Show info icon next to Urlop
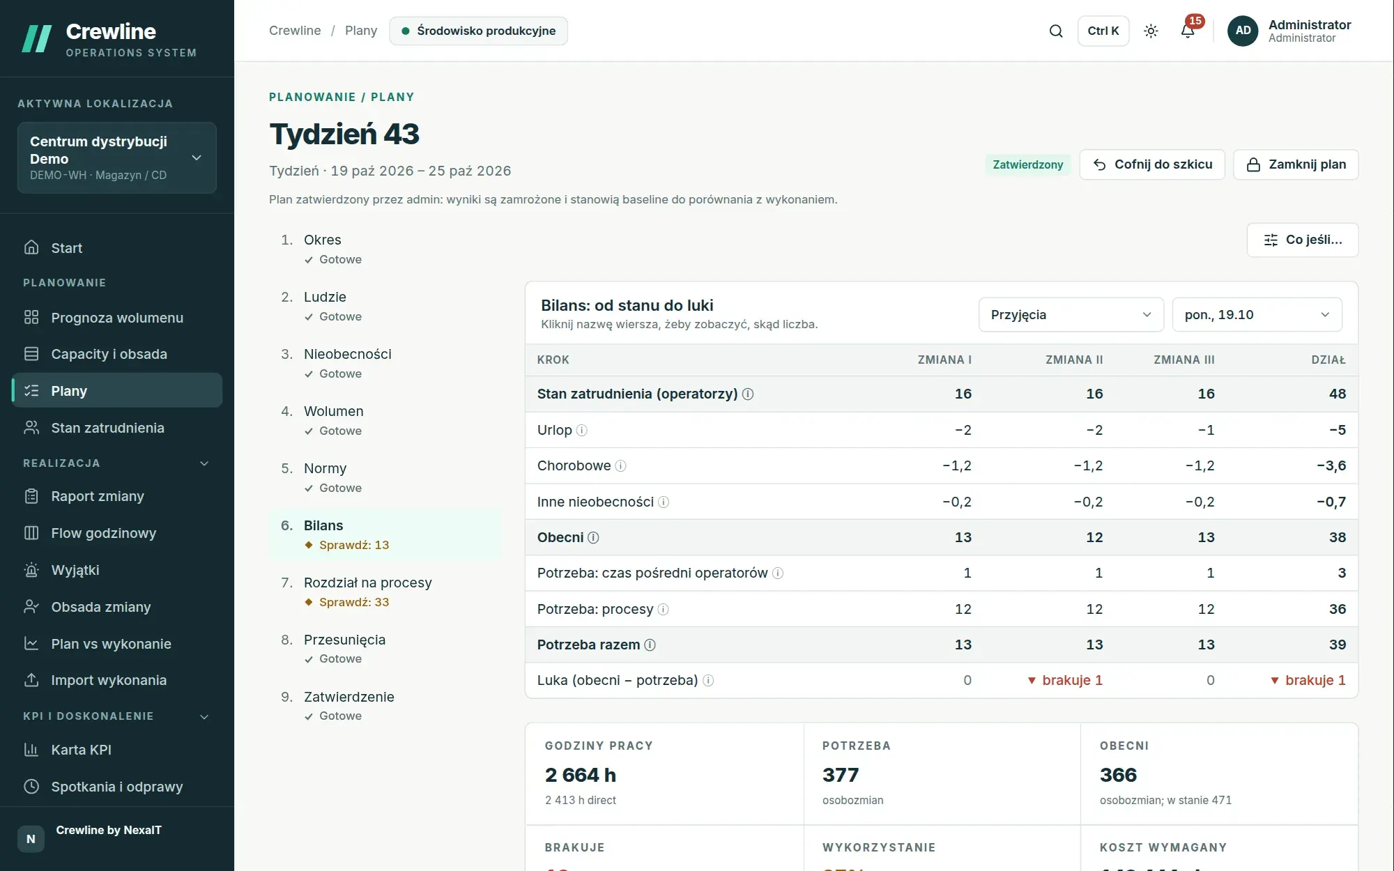The height and width of the screenshot is (871, 1394). [x=582, y=431]
